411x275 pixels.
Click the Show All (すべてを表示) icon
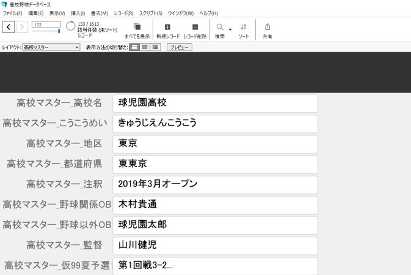[x=137, y=27]
